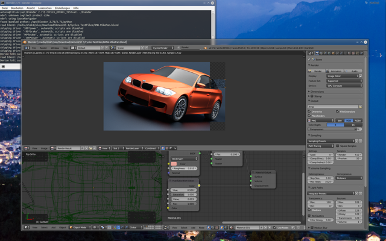
Task: Collapse the Sampling panel
Action: click(x=315, y=136)
